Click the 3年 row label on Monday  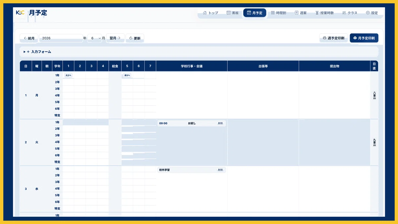click(x=57, y=89)
